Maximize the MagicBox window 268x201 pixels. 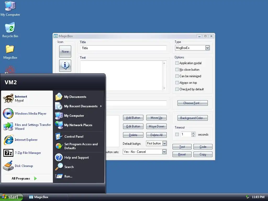[205, 36]
